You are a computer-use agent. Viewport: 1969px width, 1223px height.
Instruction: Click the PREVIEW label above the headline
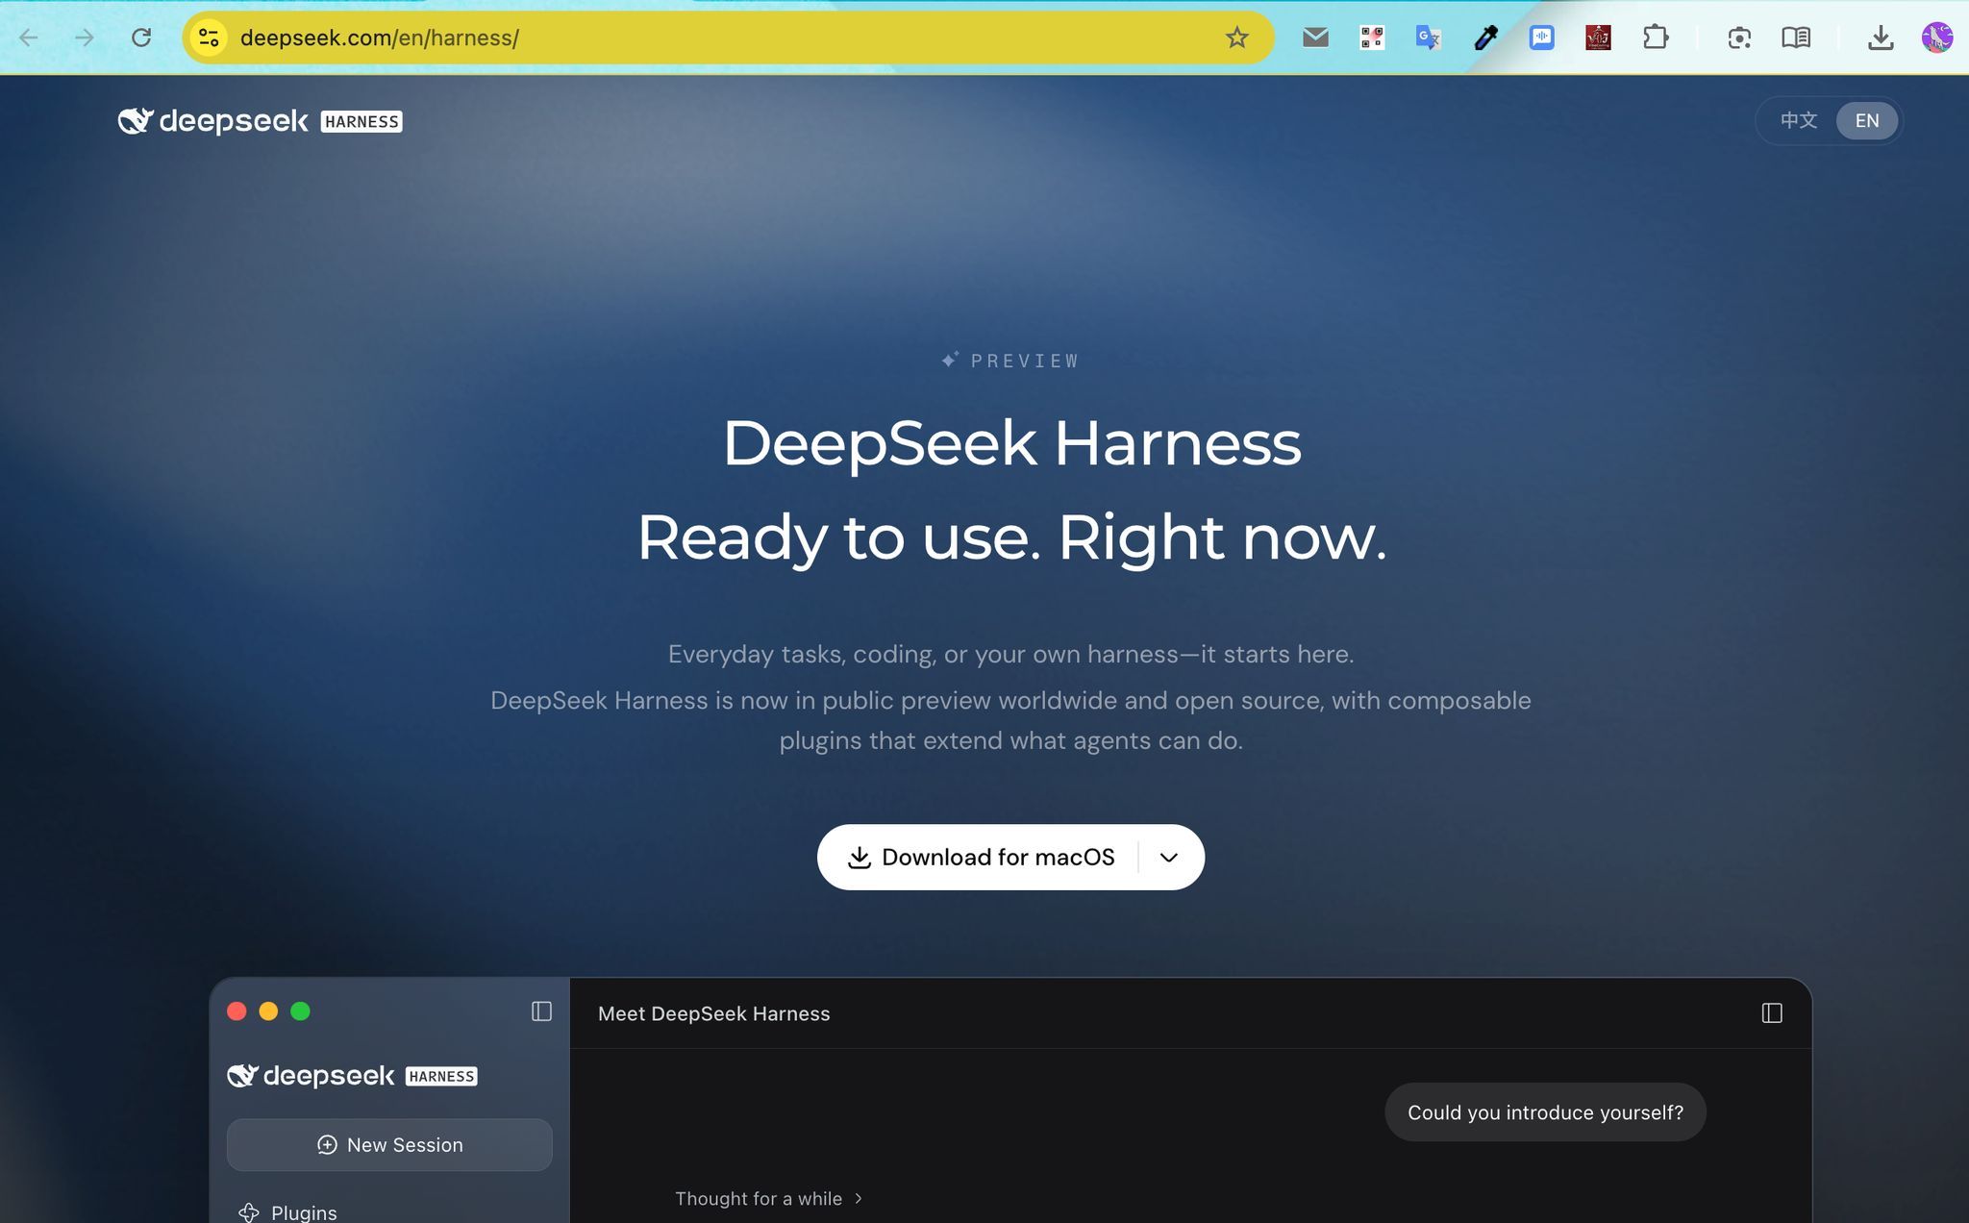click(1010, 361)
